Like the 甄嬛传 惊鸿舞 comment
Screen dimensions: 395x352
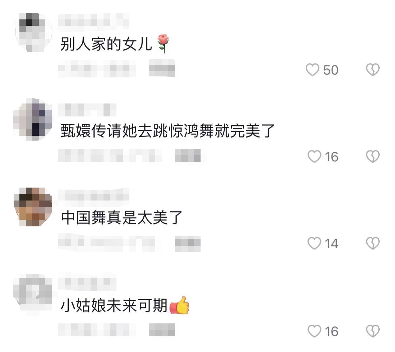tap(314, 157)
